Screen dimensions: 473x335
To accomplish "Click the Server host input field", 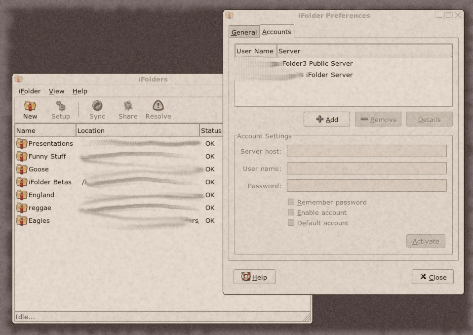I will point(366,151).
